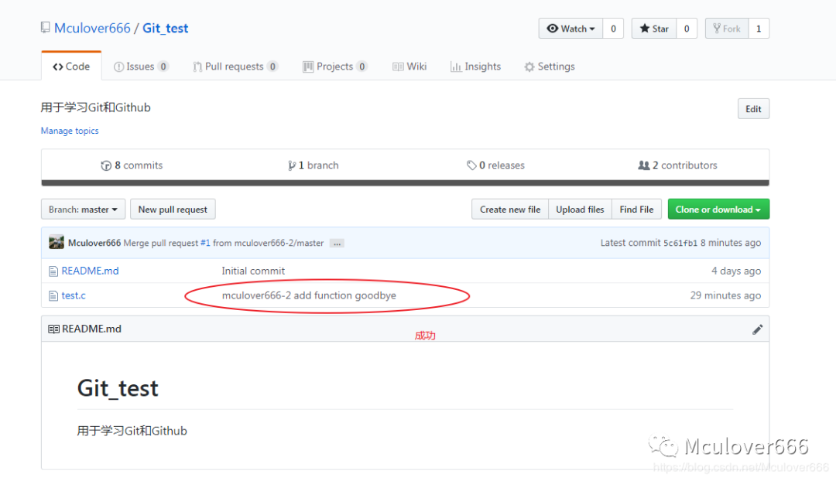Click the 8 minutes ago commit time
Image resolution: width=836 pixels, height=481 pixels.
click(x=731, y=243)
